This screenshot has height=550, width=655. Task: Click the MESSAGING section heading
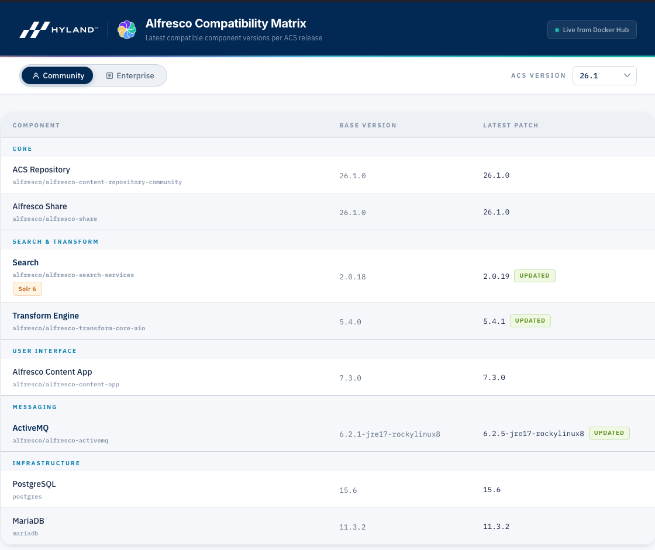tap(35, 407)
